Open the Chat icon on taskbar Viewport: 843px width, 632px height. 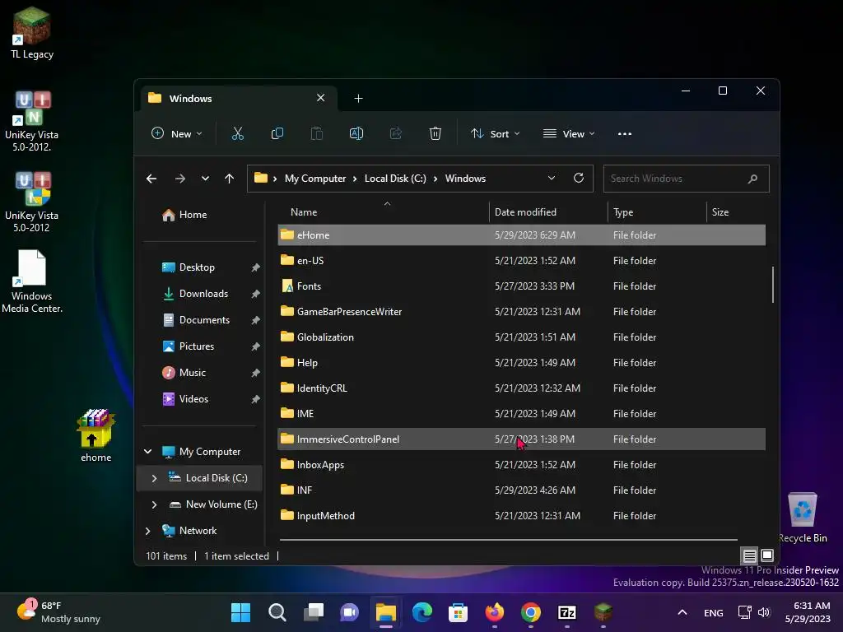(x=349, y=612)
